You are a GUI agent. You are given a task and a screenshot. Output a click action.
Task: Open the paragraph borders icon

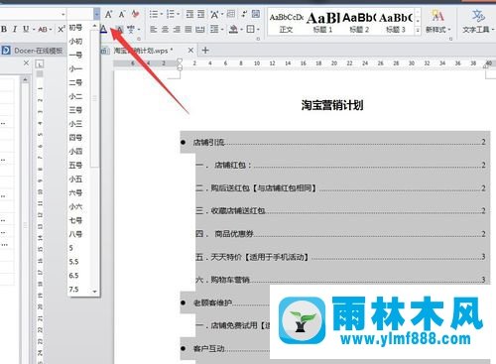coord(250,29)
